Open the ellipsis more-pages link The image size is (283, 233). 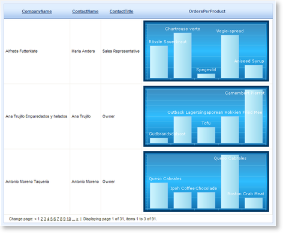(x=73, y=219)
